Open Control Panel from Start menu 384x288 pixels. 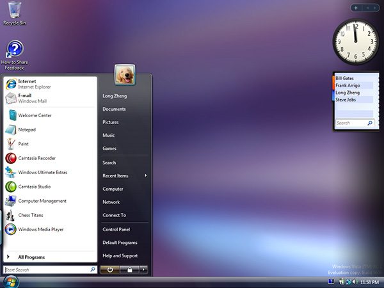tap(116, 230)
